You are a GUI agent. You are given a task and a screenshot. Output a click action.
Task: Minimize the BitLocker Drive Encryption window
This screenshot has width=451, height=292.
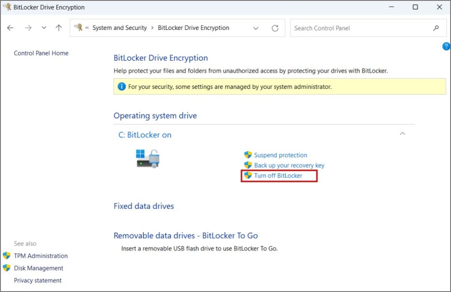[392, 7]
